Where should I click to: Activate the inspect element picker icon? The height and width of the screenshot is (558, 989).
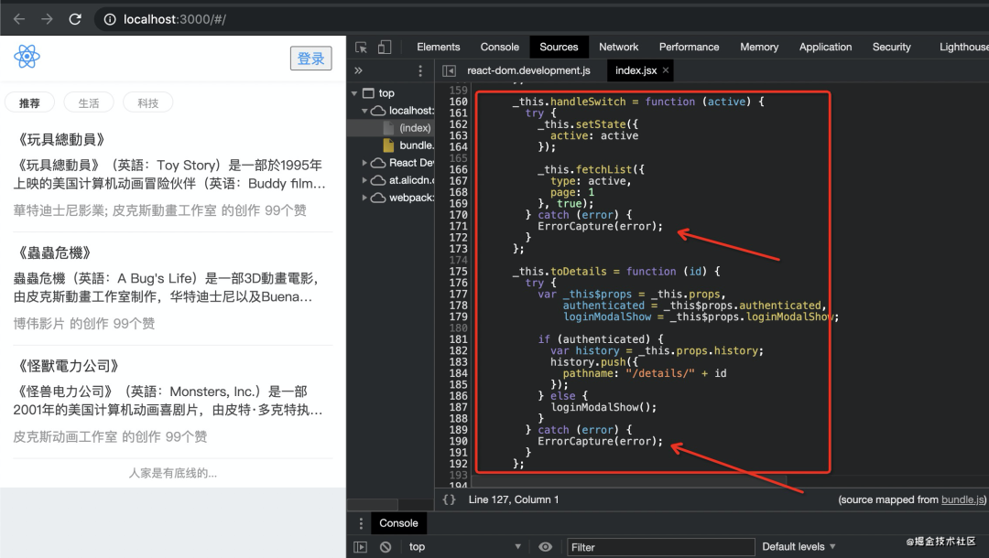[362, 48]
